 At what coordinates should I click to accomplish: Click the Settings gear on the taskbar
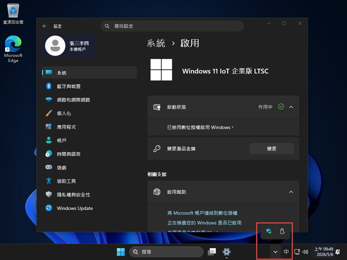tap(226, 252)
